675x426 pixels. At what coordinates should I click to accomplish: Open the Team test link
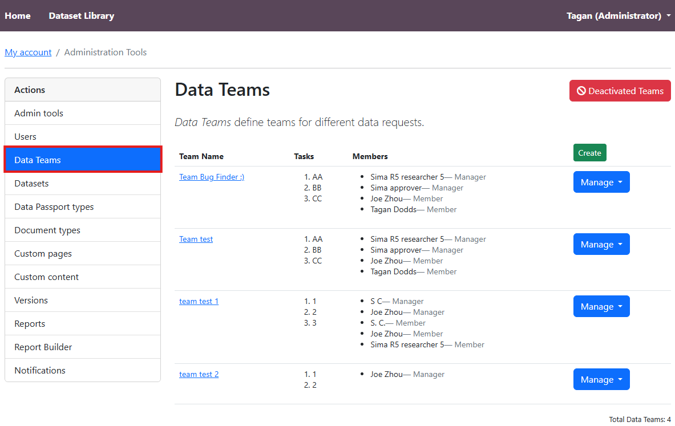click(x=196, y=240)
